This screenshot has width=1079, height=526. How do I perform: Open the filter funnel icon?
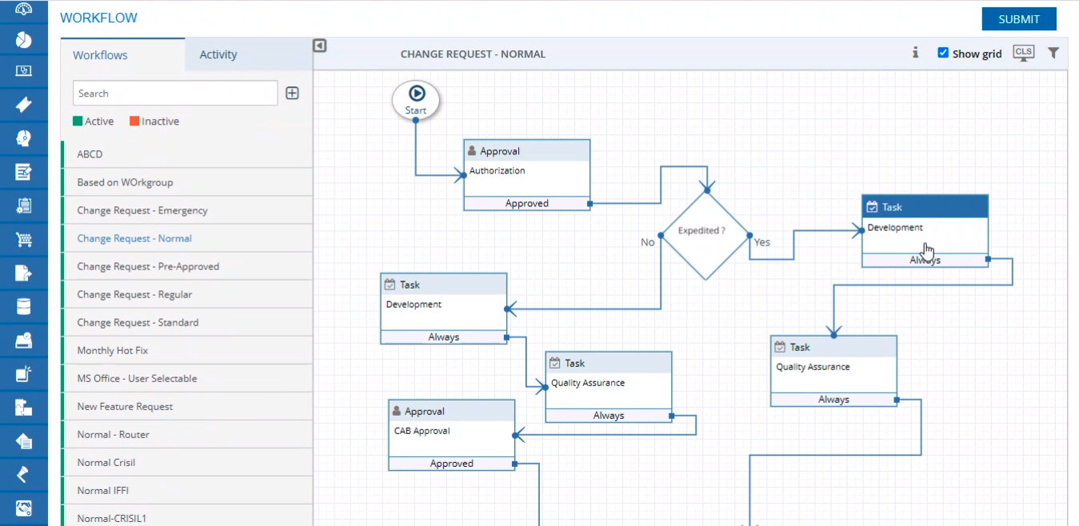1053,53
